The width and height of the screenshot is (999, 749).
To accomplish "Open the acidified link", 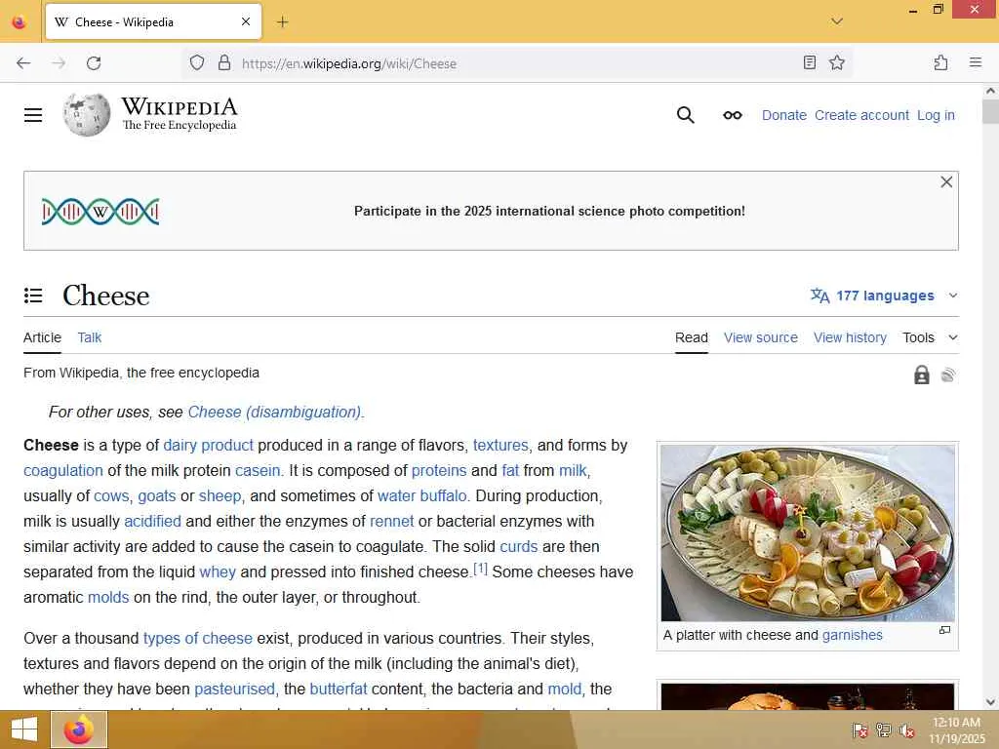I will 153,522.
